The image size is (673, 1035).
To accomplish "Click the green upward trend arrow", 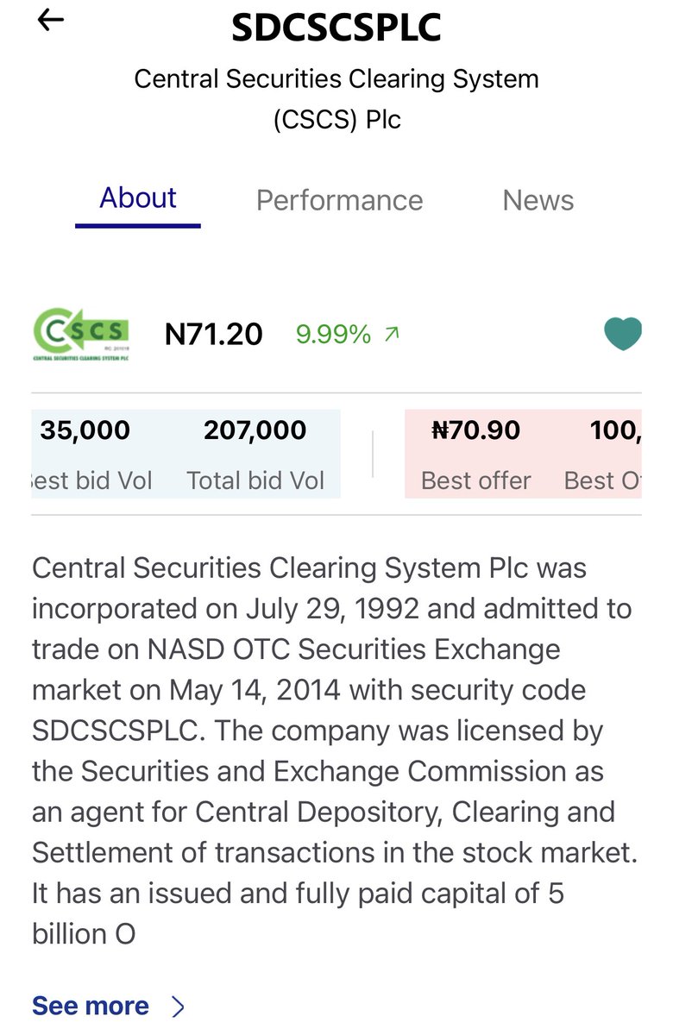I will click(392, 334).
